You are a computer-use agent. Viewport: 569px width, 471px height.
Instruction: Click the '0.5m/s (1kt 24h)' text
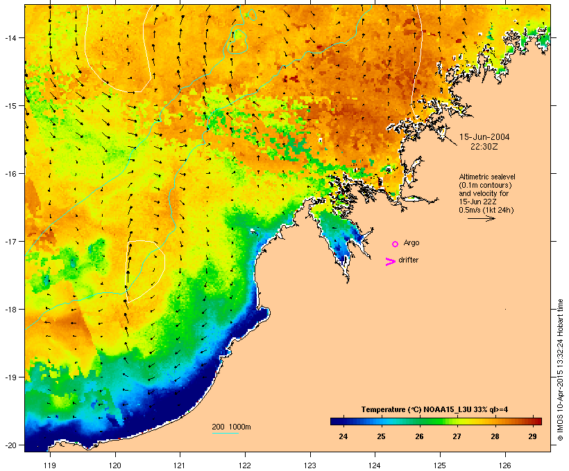pos(486,210)
